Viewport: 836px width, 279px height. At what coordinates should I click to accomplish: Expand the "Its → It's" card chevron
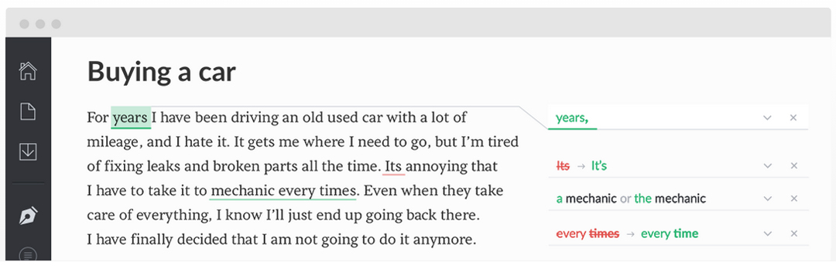[x=767, y=165]
